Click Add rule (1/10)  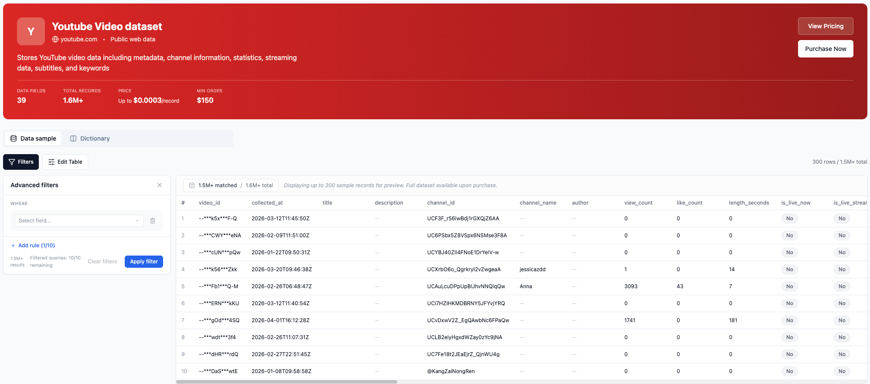coord(33,246)
